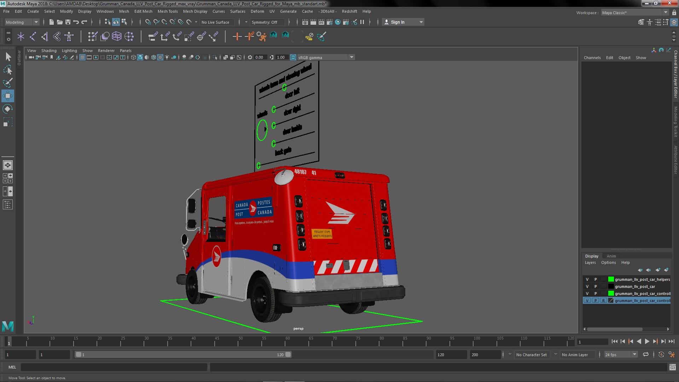Move selected layer up in list
This screenshot has height=382, width=679.
click(640, 270)
